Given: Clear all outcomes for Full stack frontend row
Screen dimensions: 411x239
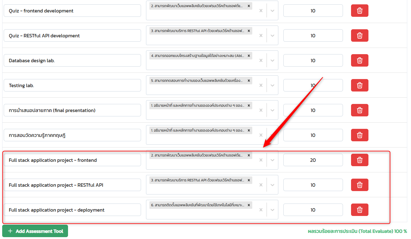Looking at the screenshot, I should tap(261, 160).
